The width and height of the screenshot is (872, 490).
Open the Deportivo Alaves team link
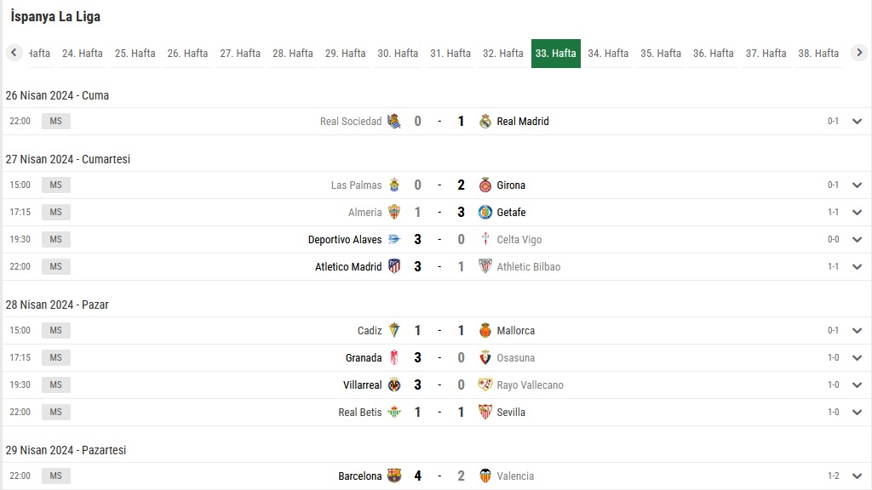345,239
